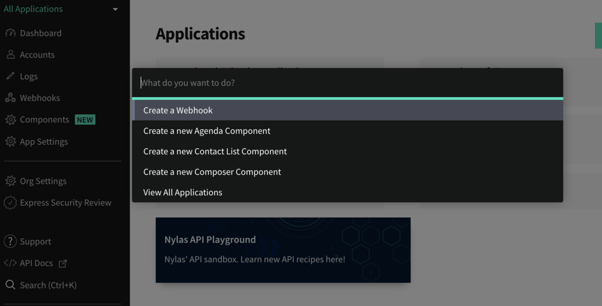Click the Webhooks icon in sidebar
This screenshot has width=602, height=306.
pos(10,98)
